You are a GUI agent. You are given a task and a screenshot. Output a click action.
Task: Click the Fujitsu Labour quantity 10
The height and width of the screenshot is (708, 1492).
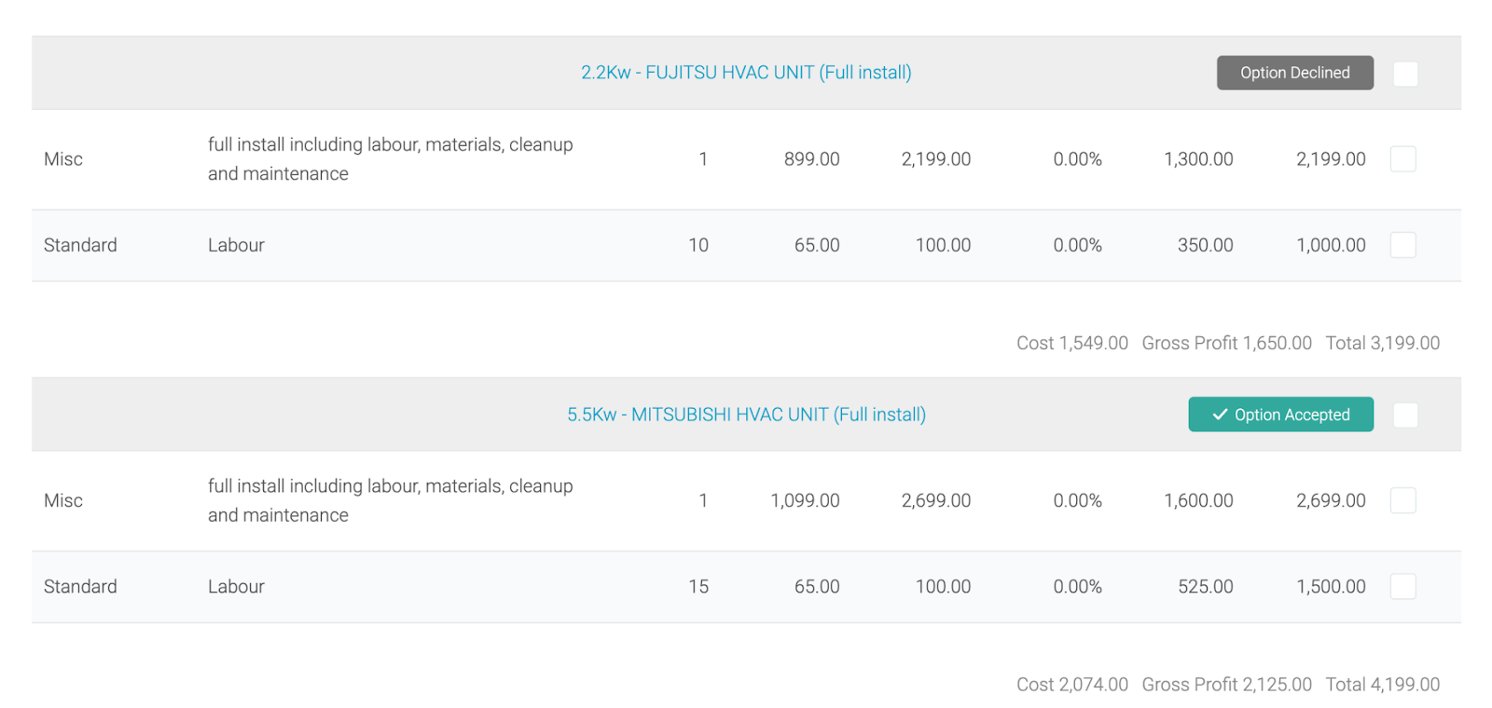point(698,245)
